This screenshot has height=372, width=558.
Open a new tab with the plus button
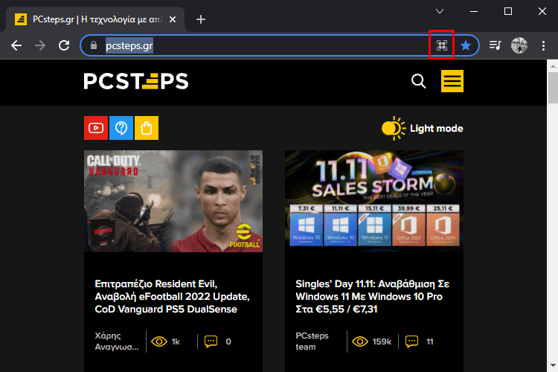click(x=201, y=19)
